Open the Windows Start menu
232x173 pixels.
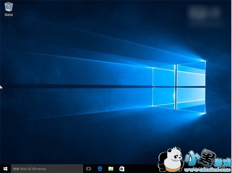5,169
